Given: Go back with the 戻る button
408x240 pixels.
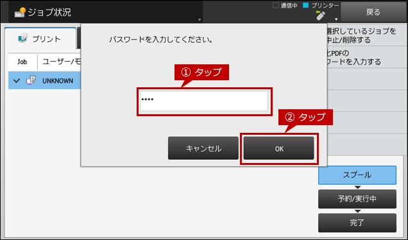Looking at the screenshot, I should pos(373,12).
